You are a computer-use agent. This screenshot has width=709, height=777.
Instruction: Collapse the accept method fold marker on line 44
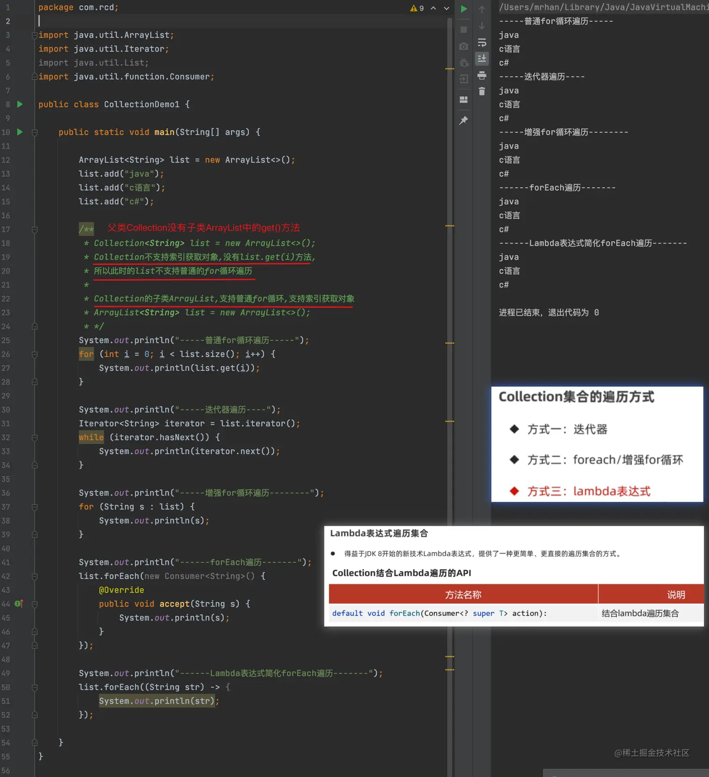pyautogui.click(x=35, y=604)
